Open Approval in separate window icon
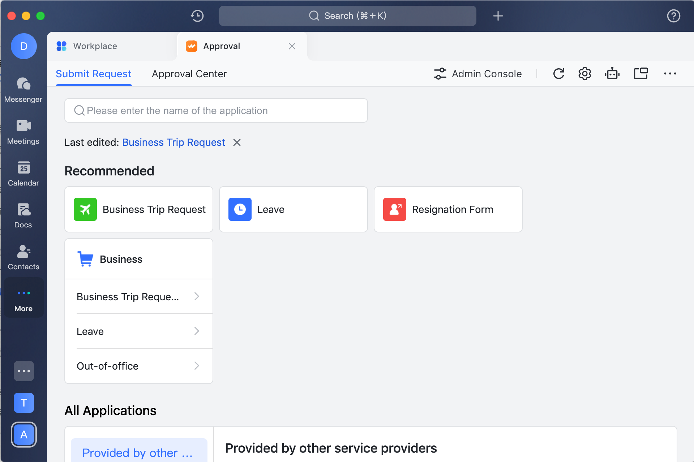The height and width of the screenshot is (462, 694). 641,74
